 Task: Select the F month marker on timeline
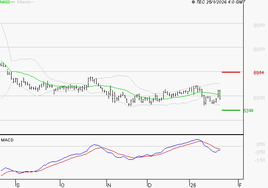pos(240,185)
